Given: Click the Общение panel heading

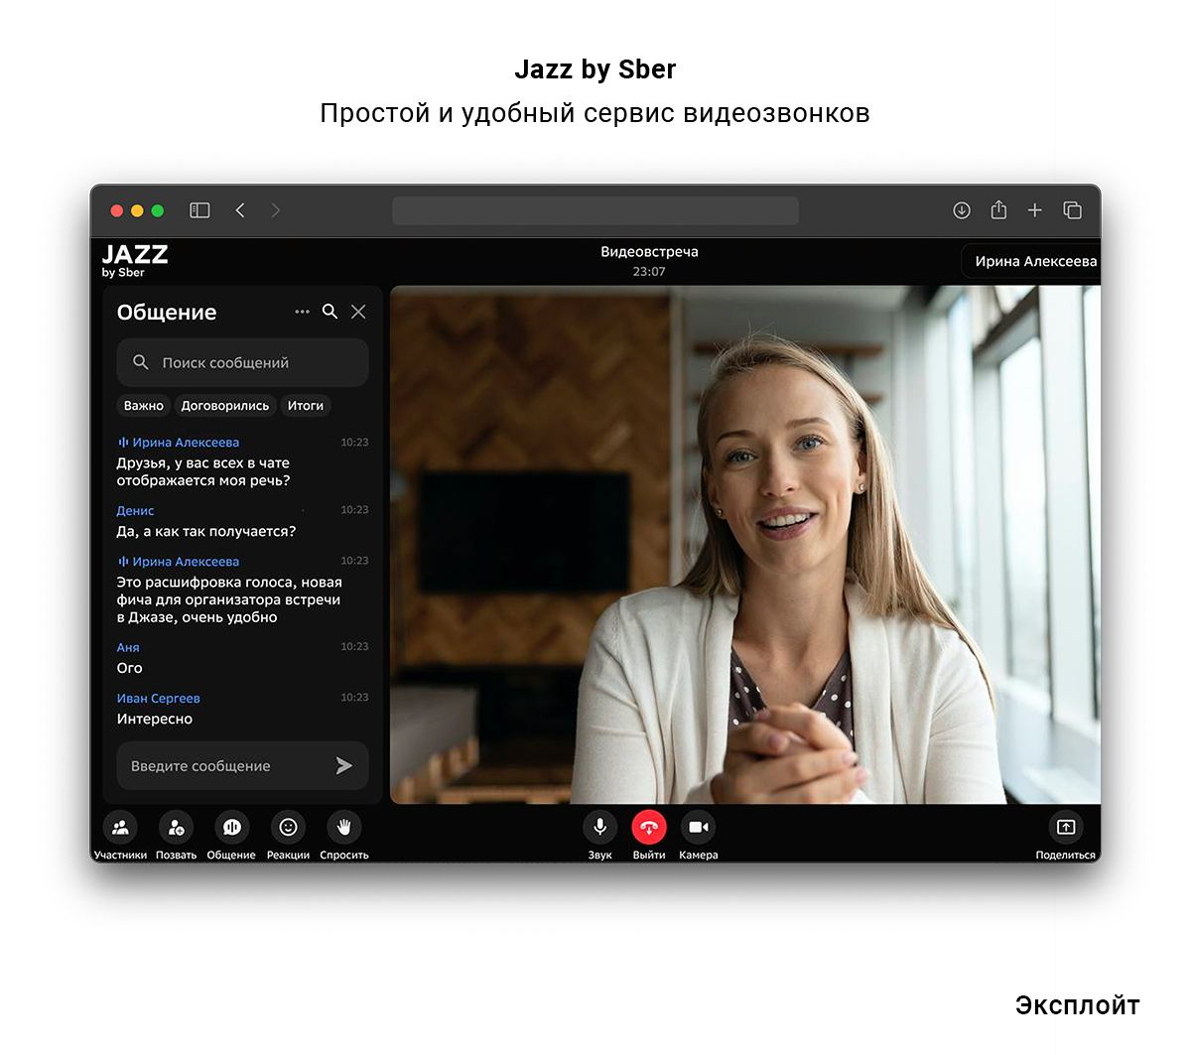Looking at the screenshot, I should (x=167, y=313).
